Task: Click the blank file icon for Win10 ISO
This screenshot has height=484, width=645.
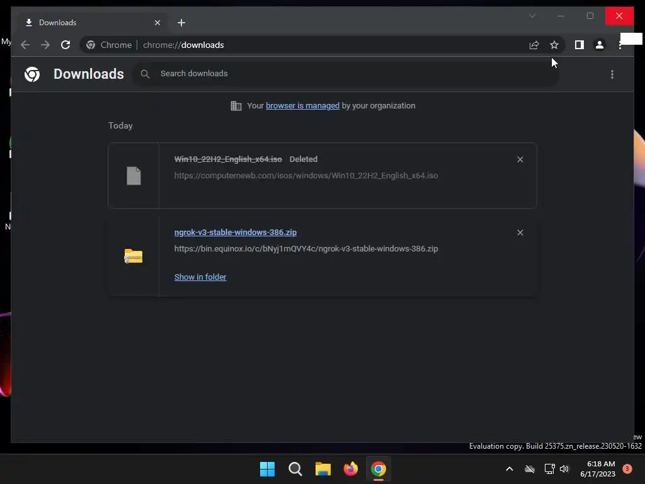Action: pyautogui.click(x=134, y=176)
